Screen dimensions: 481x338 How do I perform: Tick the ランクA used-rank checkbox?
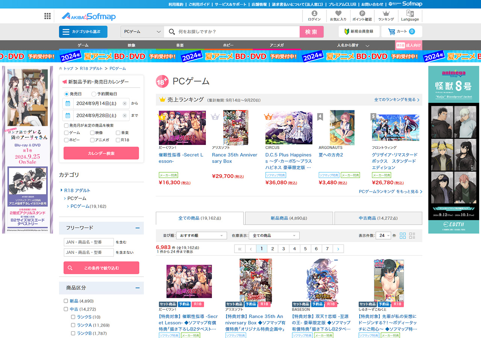pos(73,325)
